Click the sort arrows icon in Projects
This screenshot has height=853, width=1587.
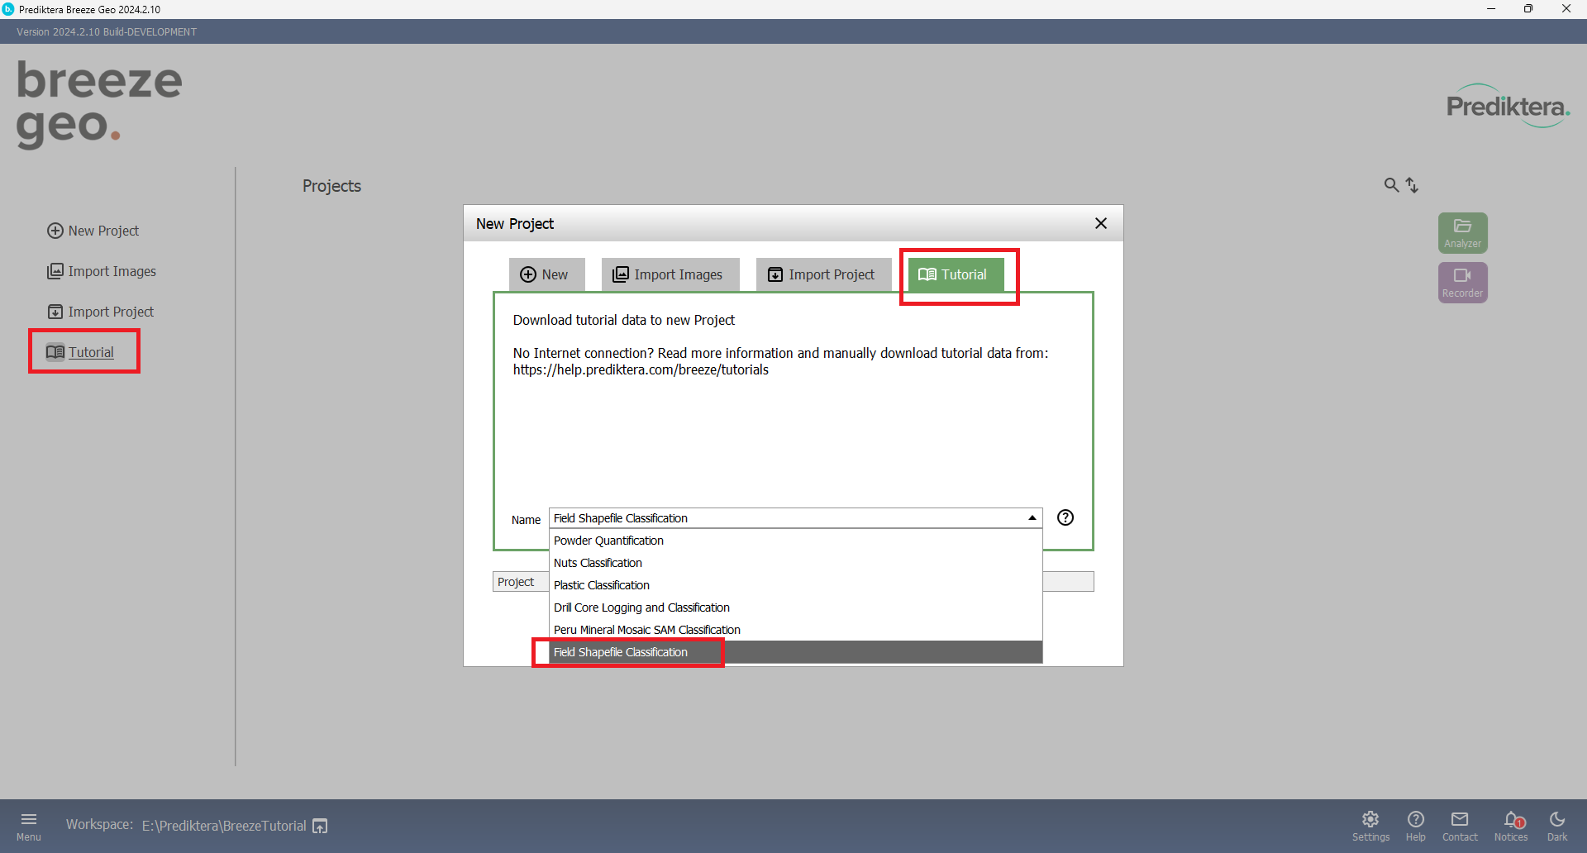(1412, 185)
